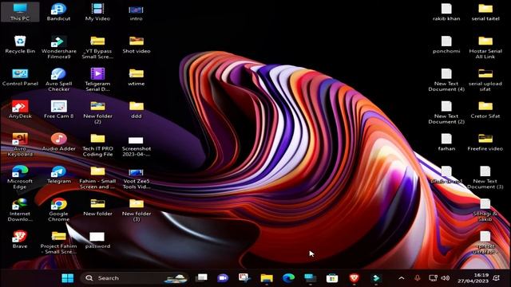Launch Brave browser desktop shortcut
Image resolution: width=511 pixels, height=287 pixels.
(x=20, y=240)
